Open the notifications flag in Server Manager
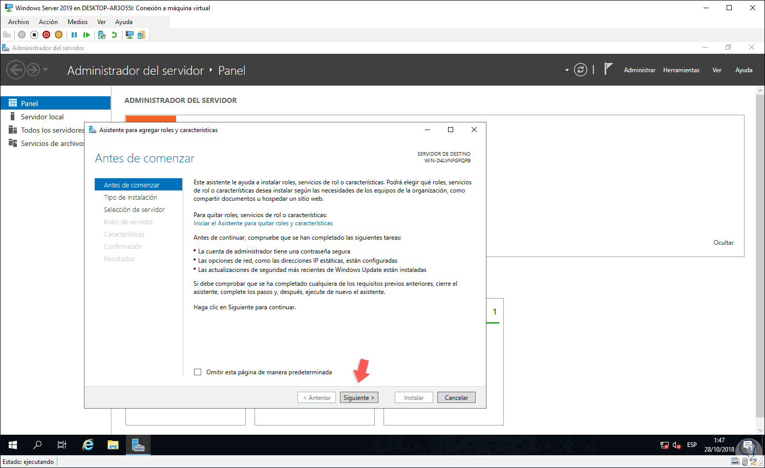 point(608,69)
